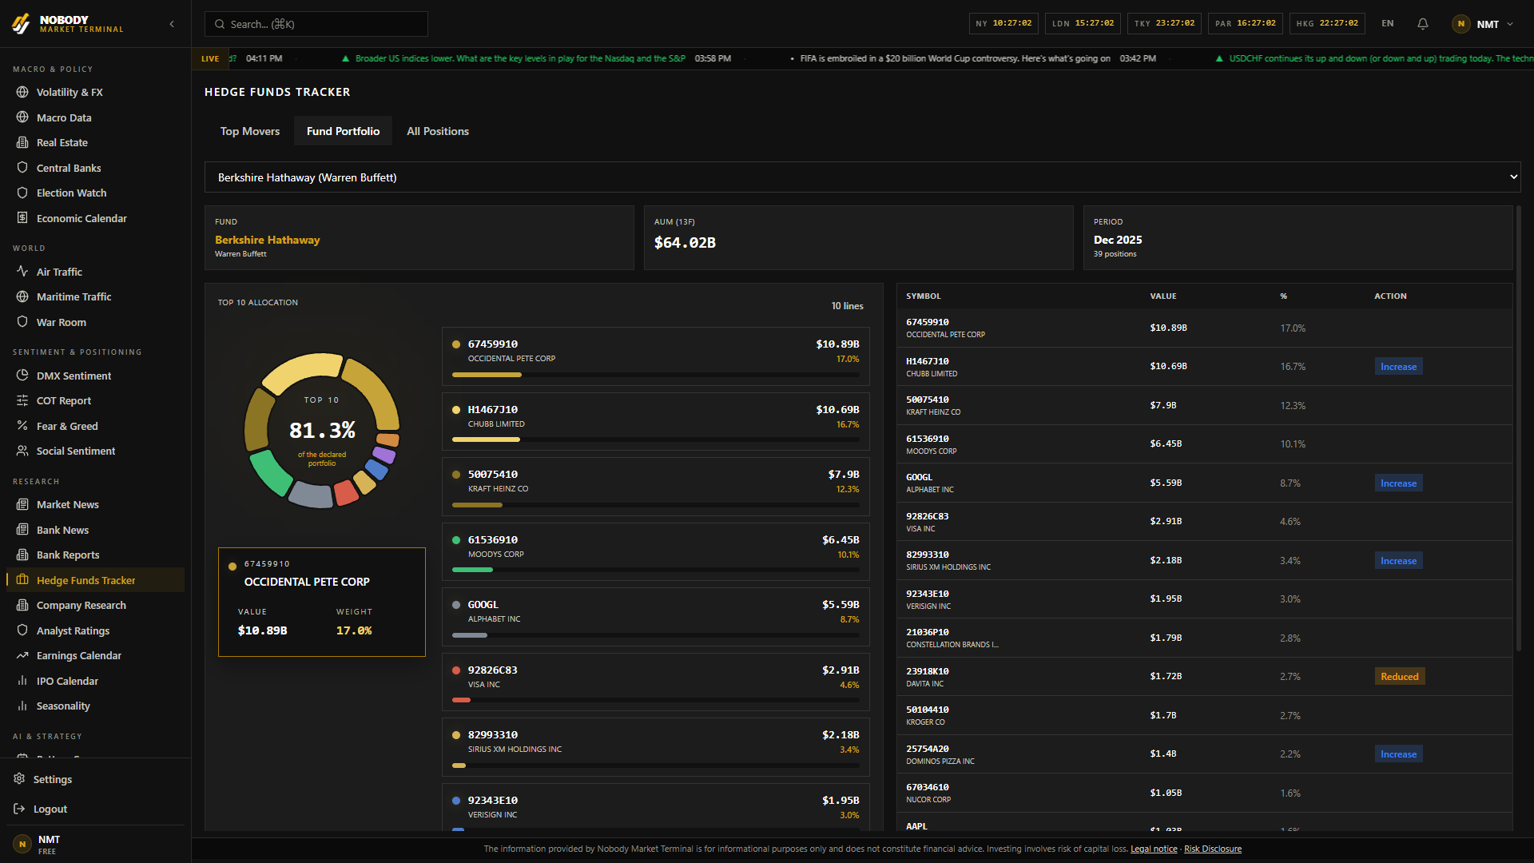Image resolution: width=1534 pixels, height=863 pixels.
Task: Click the Air Traffic pulse icon
Action: click(x=22, y=272)
